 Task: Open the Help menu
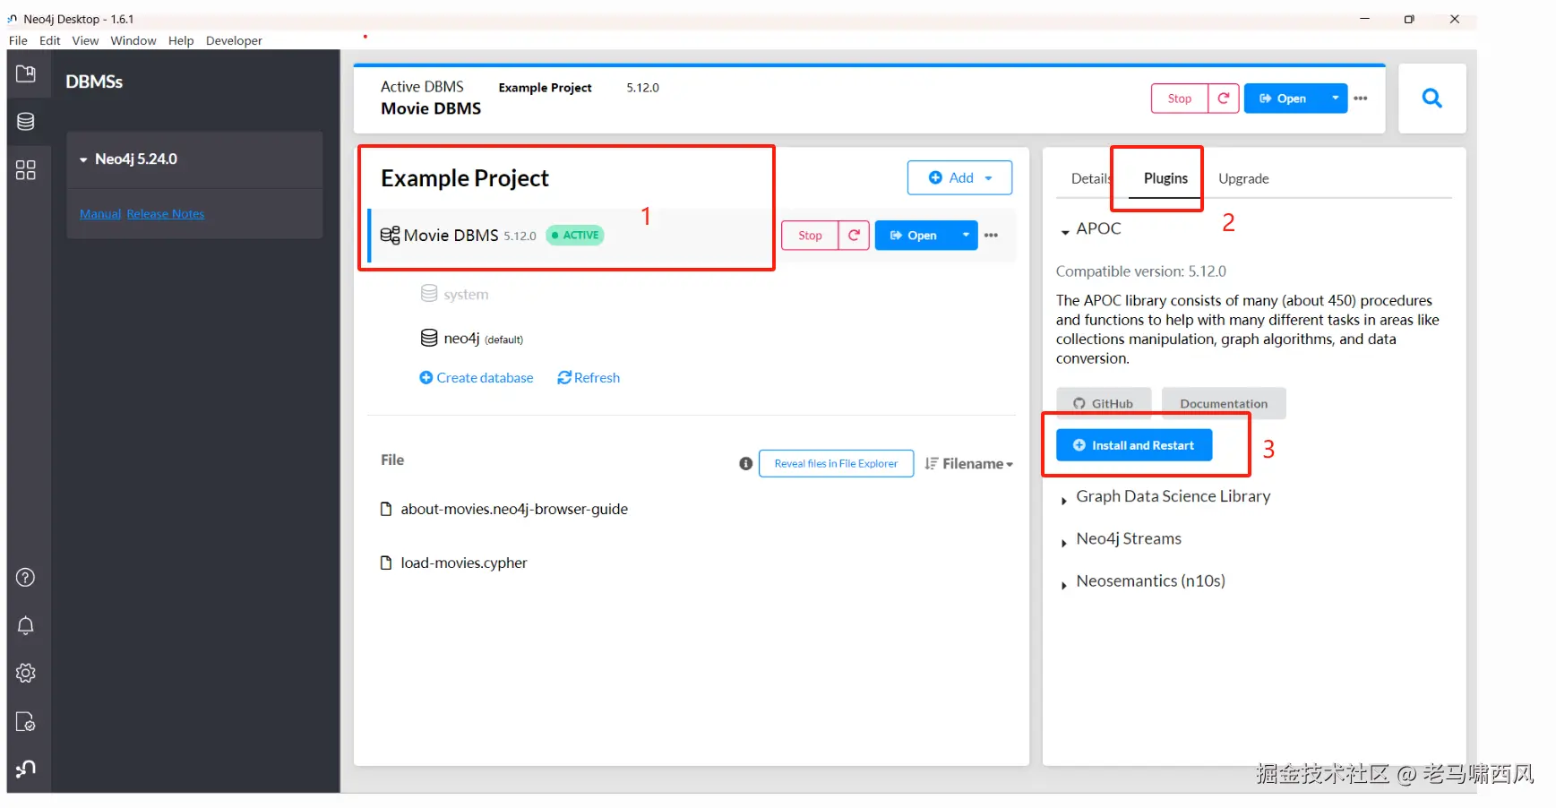[x=181, y=40]
